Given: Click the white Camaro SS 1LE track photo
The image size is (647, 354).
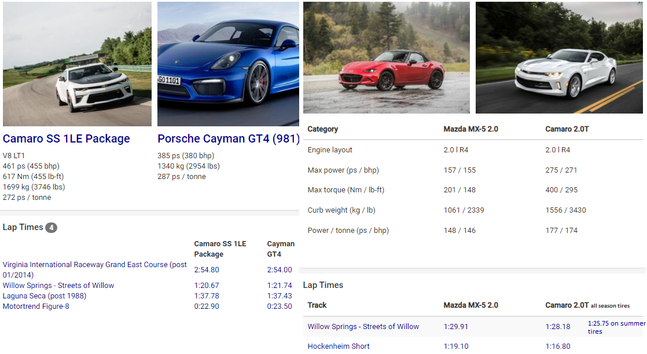Looking at the screenshot, I should pos(77,64).
